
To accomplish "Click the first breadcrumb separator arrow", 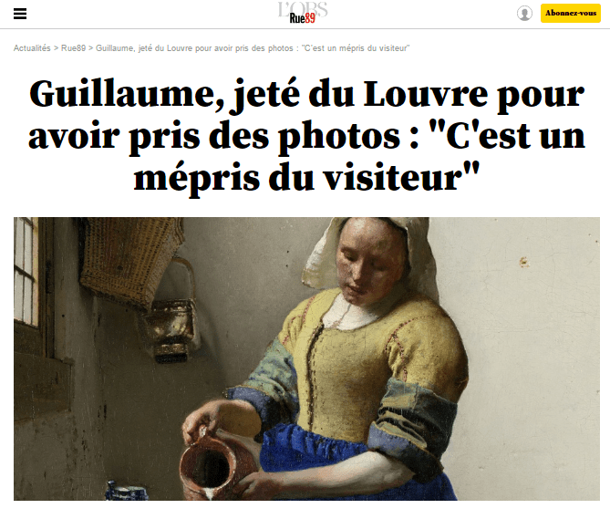I will click(x=56, y=48).
